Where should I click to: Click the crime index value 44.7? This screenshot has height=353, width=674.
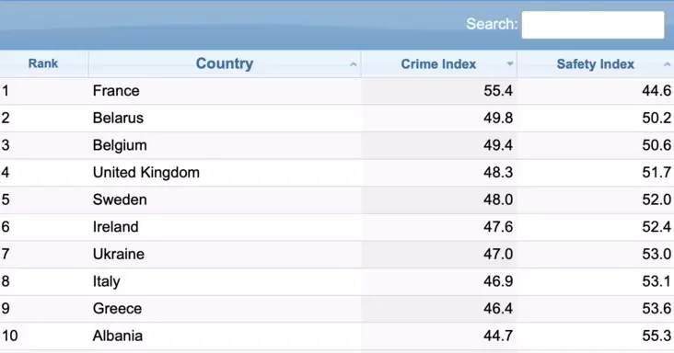tap(498, 336)
